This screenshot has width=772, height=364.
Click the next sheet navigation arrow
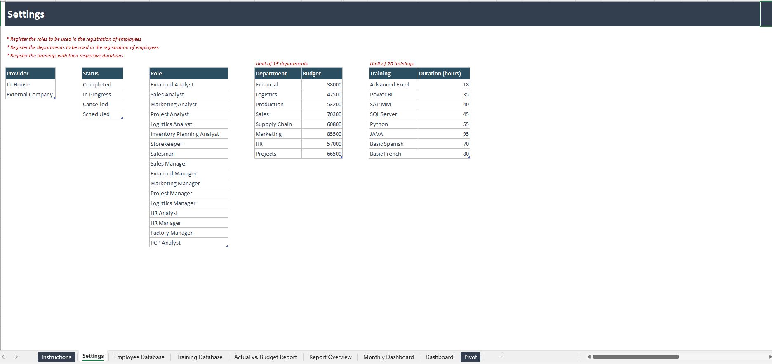point(16,357)
